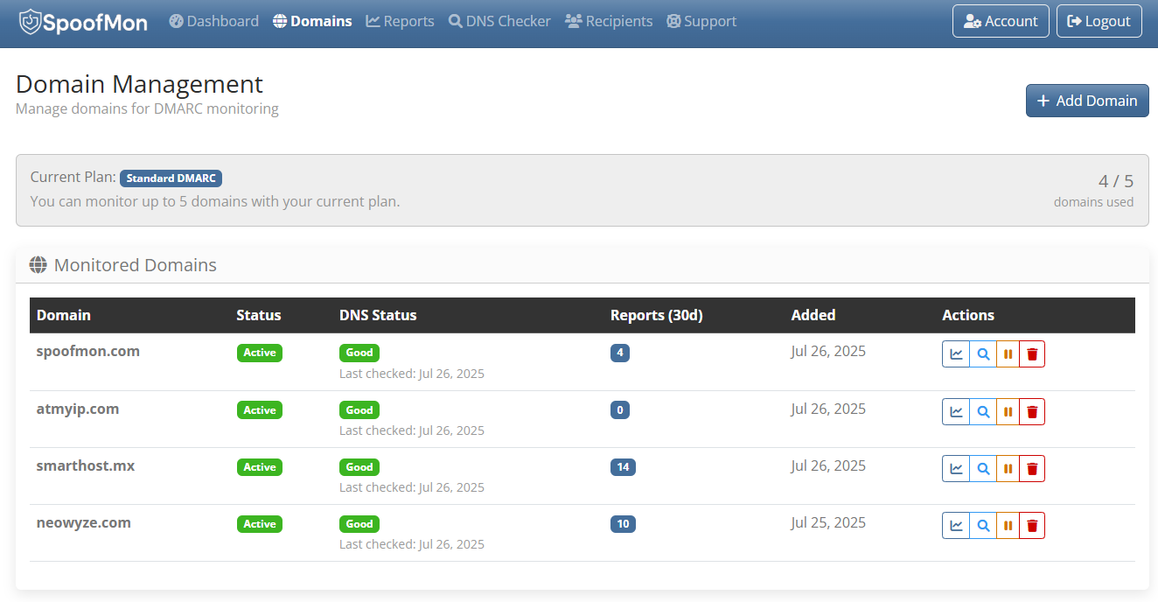Pause monitoring for spoofmon.com
This screenshot has width=1158, height=602.
point(1007,353)
